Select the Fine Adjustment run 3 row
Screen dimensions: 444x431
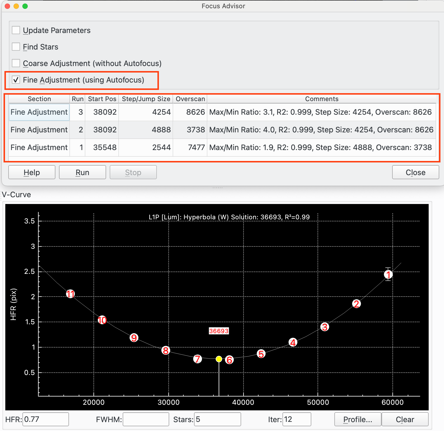click(39, 112)
